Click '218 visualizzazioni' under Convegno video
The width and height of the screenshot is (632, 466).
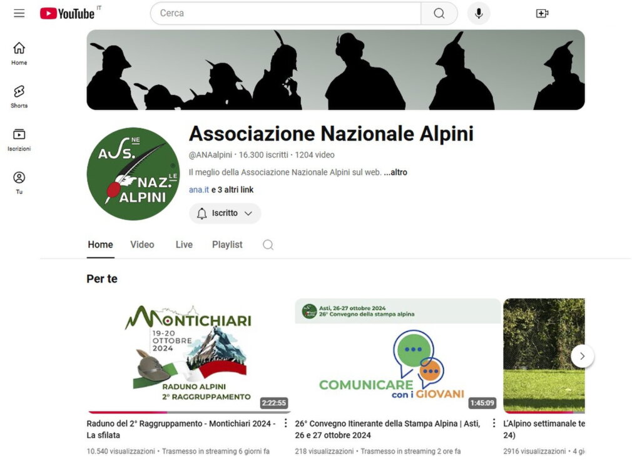pos(324,452)
